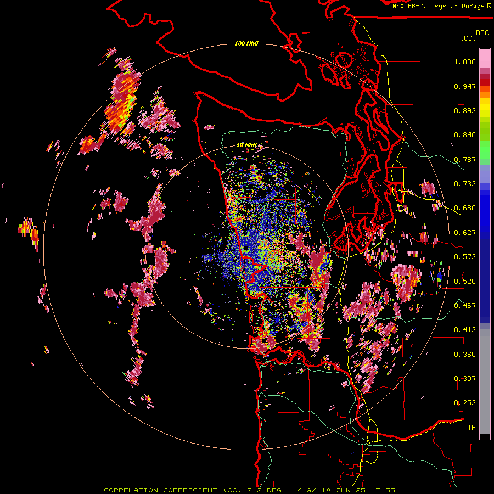
Task: Click the KLGX radar site identifier
Action: 306,490
